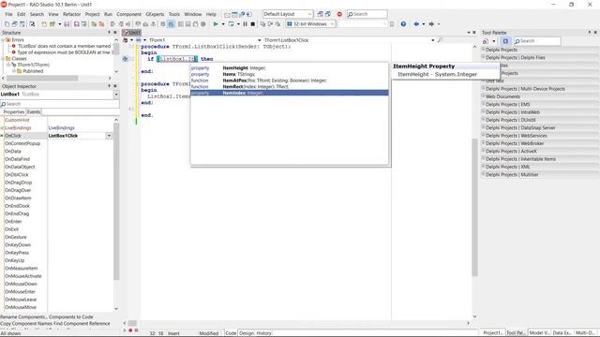Screen dimensions: 600x337
Task: Switch to the Design editor tab
Action: pos(247,333)
